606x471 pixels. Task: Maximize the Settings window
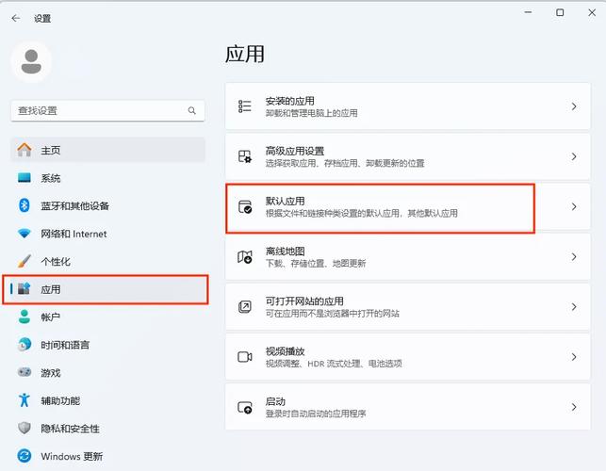(560, 13)
